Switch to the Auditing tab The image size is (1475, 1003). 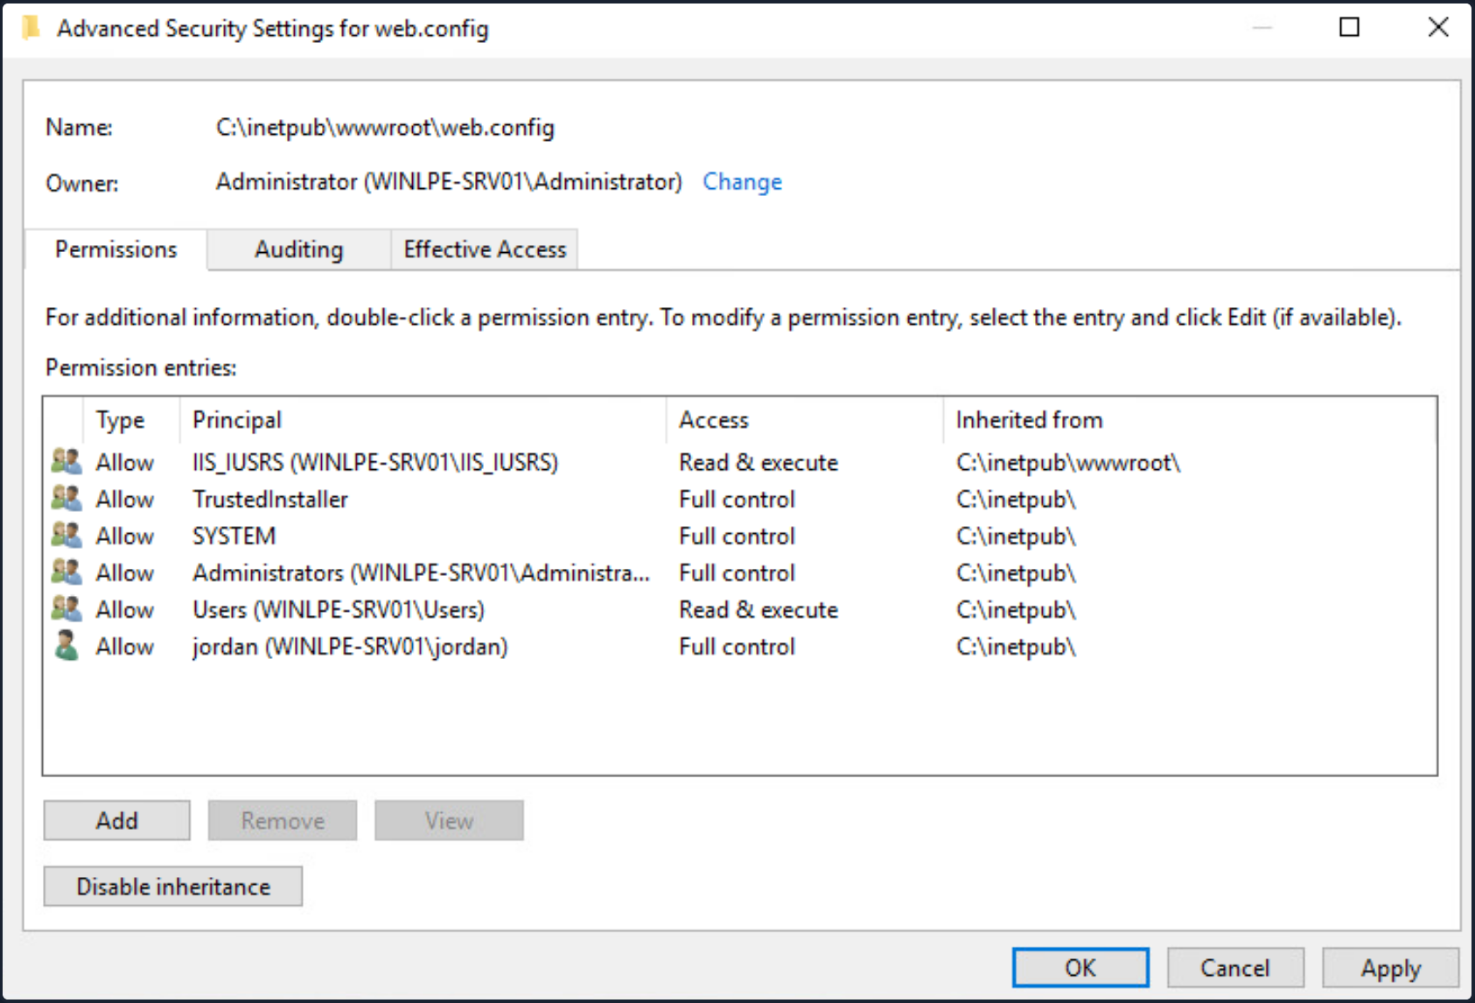(297, 249)
